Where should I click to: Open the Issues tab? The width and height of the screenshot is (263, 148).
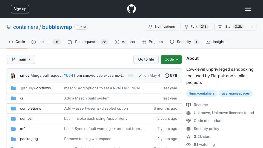click(x=46, y=42)
